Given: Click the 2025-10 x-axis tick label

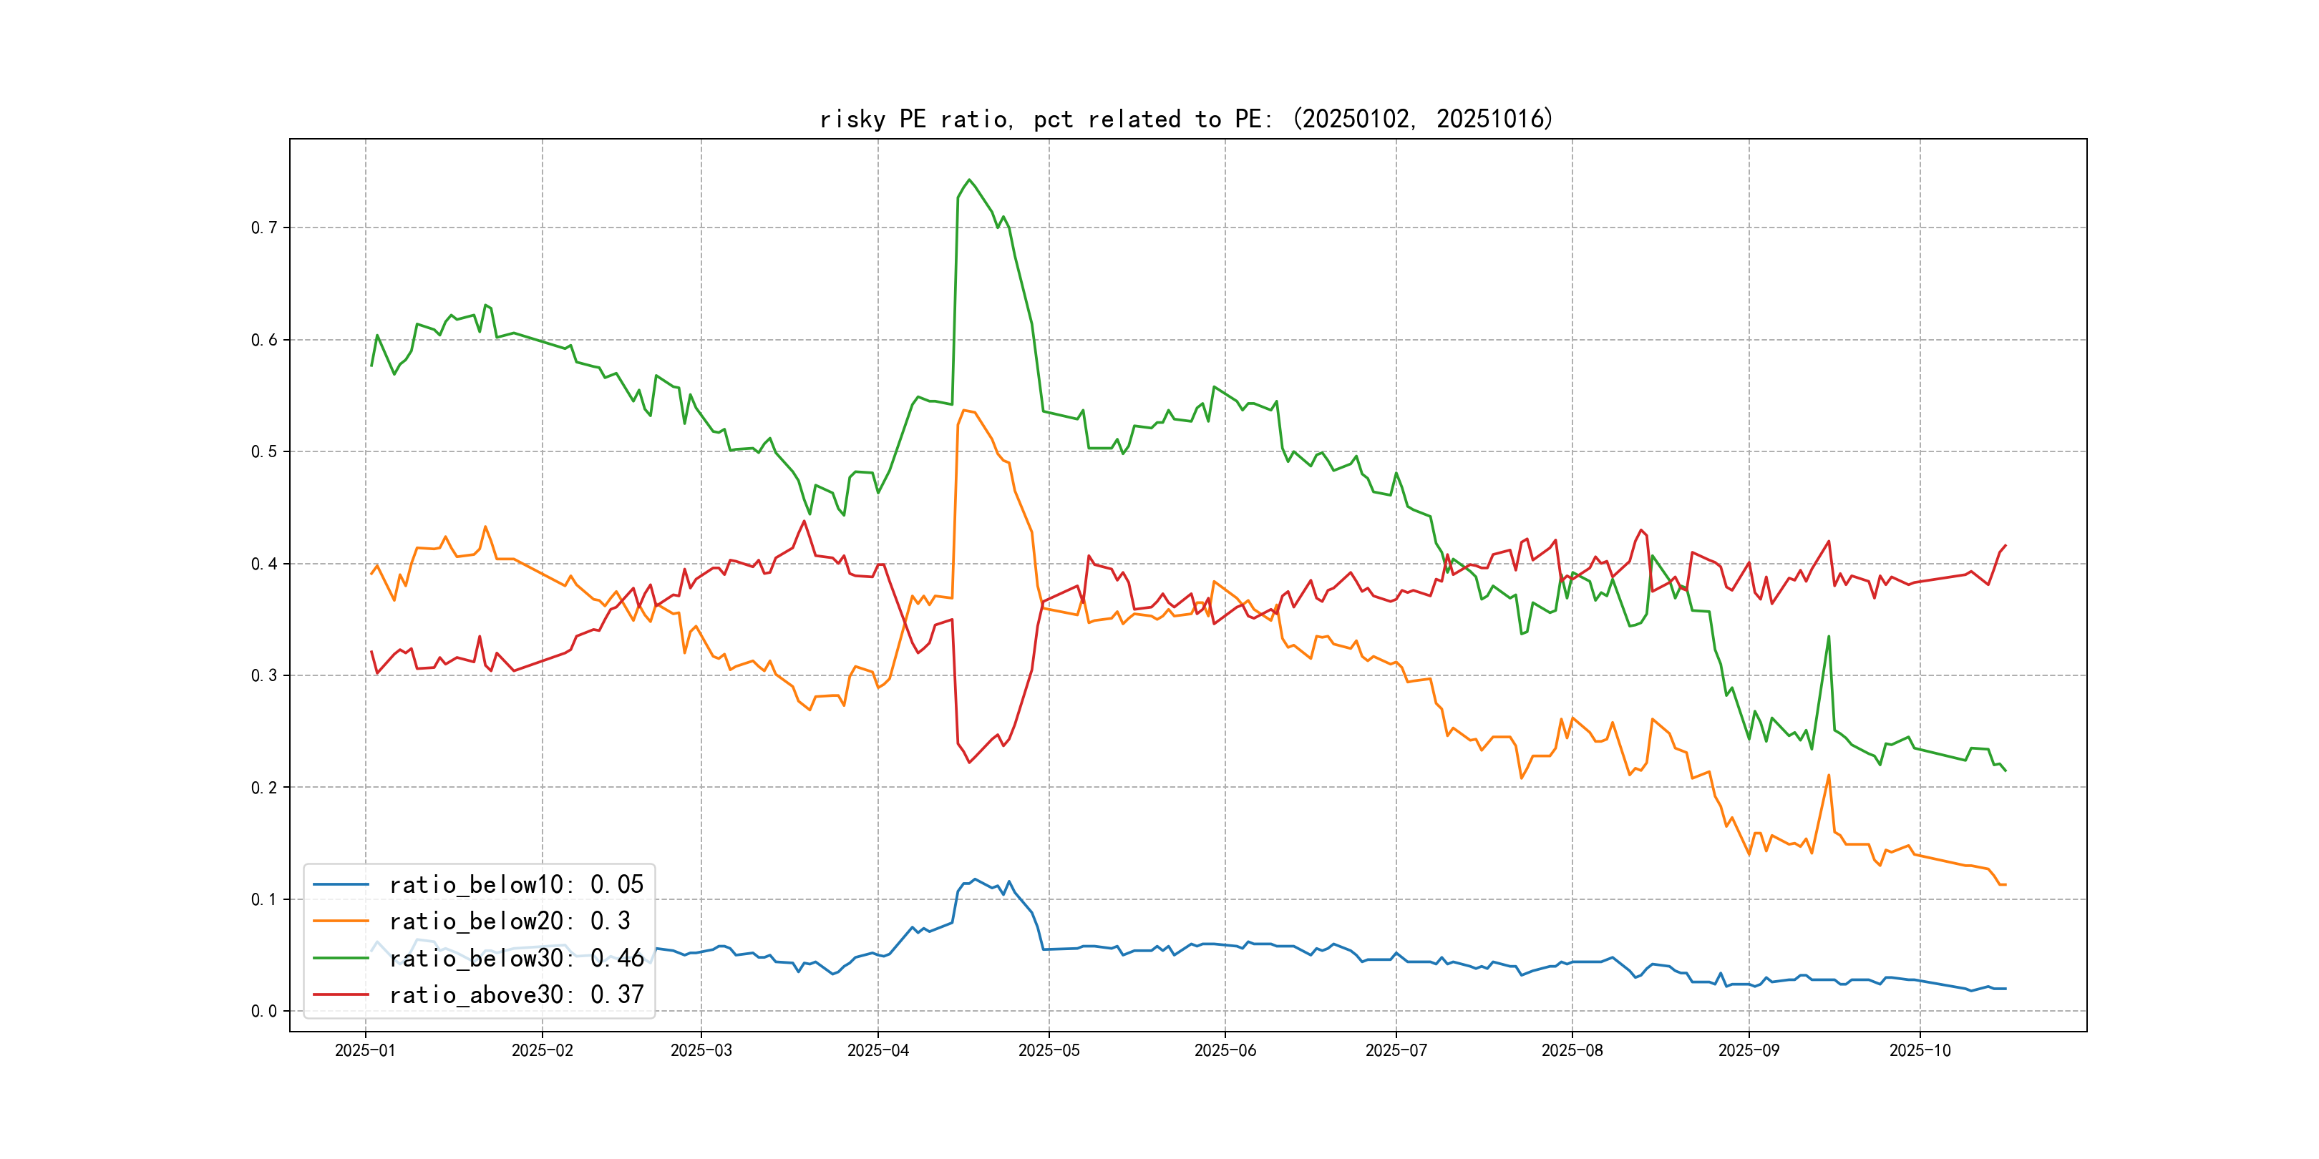Looking at the screenshot, I should (1920, 1051).
